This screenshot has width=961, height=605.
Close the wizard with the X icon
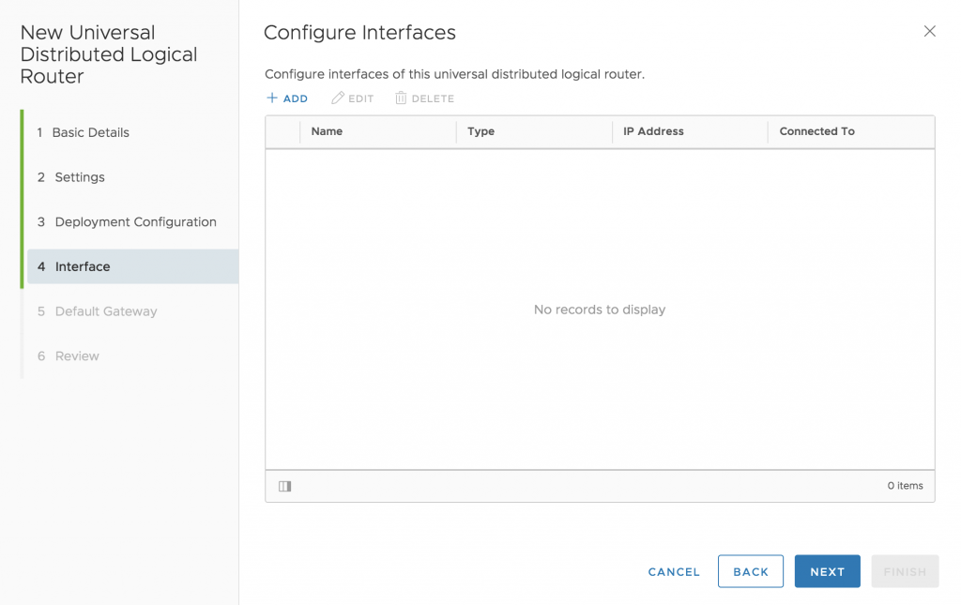[930, 31]
